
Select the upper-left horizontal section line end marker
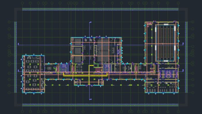(x=18, y=44)
